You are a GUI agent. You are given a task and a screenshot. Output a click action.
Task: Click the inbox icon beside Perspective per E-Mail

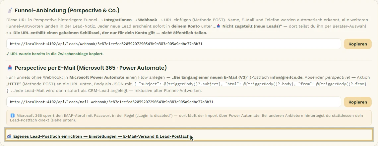click(10, 68)
